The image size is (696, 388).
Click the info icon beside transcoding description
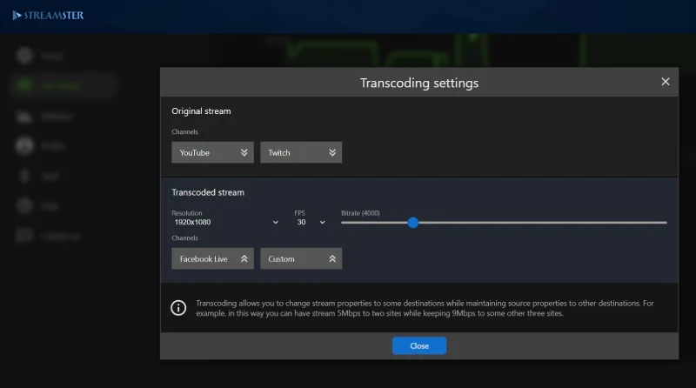click(x=178, y=308)
